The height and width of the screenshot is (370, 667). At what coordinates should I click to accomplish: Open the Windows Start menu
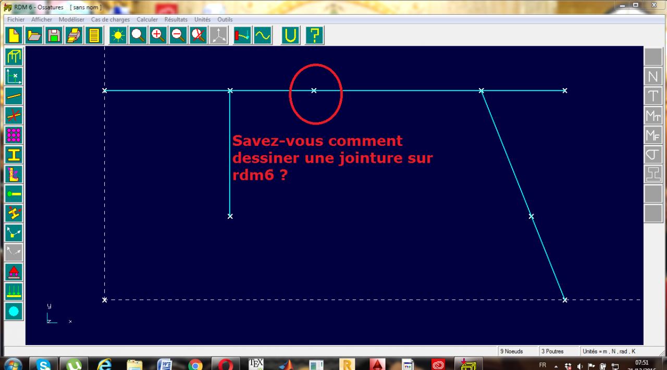14,364
